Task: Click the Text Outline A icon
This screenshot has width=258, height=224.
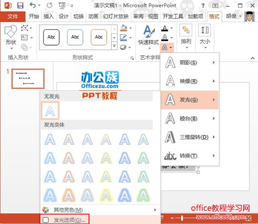Action: pos(165,38)
